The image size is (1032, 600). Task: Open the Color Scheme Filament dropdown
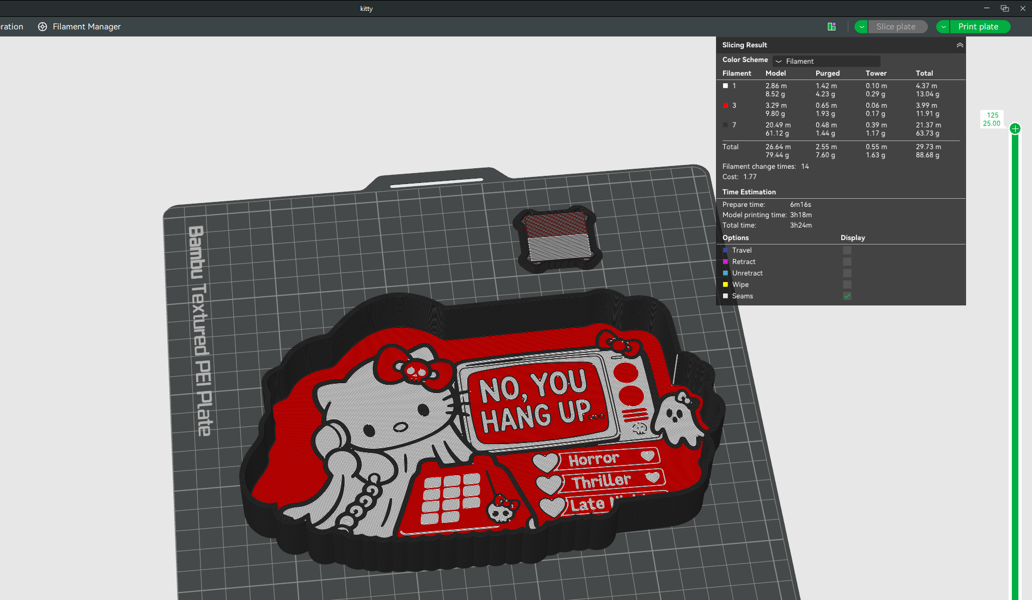tap(827, 61)
